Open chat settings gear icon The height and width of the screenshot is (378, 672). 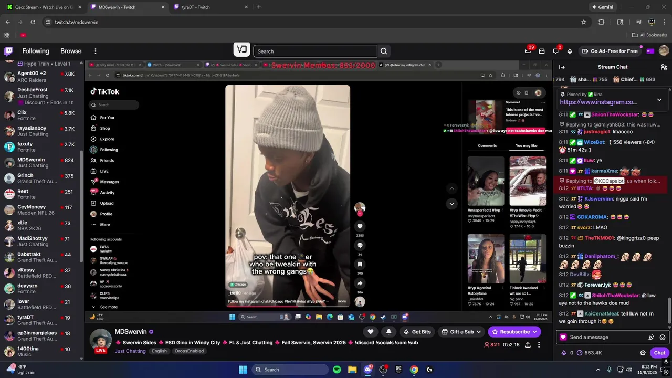(643, 353)
